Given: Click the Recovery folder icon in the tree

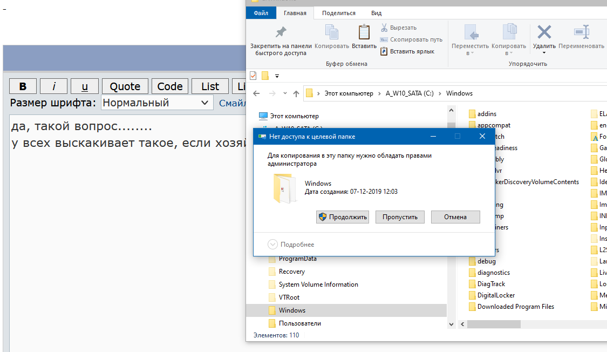Looking at the screenshot, I should click(272, 272).
